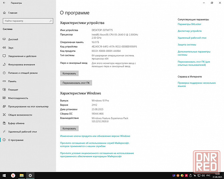Open Диспетчер устройств link

pos(190,31)
